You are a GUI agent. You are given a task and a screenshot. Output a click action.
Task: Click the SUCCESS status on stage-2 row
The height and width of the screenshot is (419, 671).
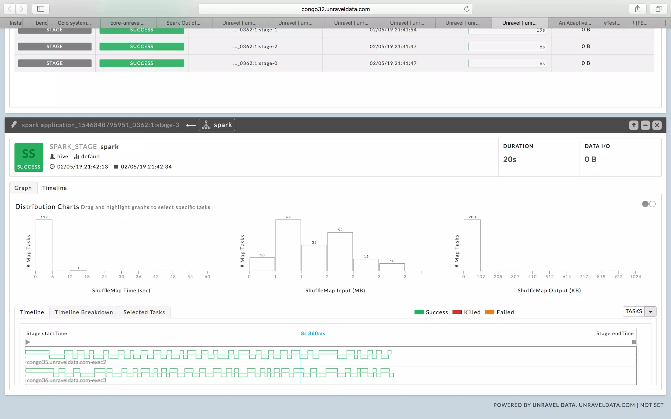(x=141, y=46)
